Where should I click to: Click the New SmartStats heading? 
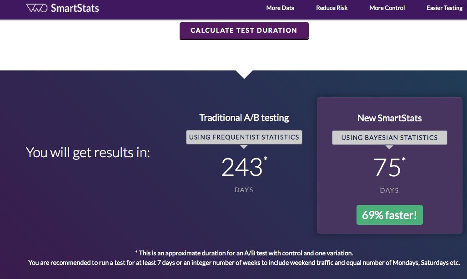tap(389, 118)
